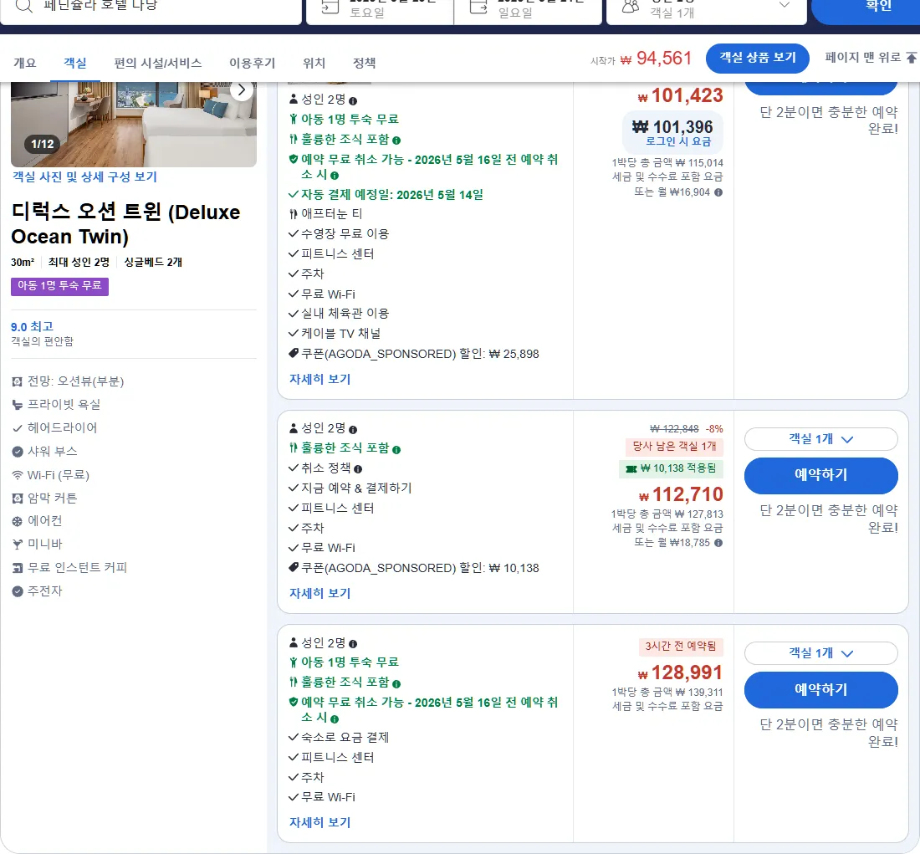Viewport: 920px width, 854px height.
Task: Click info icon next to first 성인 2명
Action: coord(353,101)
